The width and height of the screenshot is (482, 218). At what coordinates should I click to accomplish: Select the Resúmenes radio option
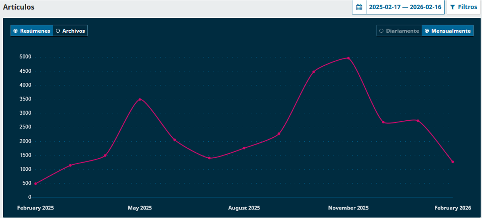click(32, 31)
